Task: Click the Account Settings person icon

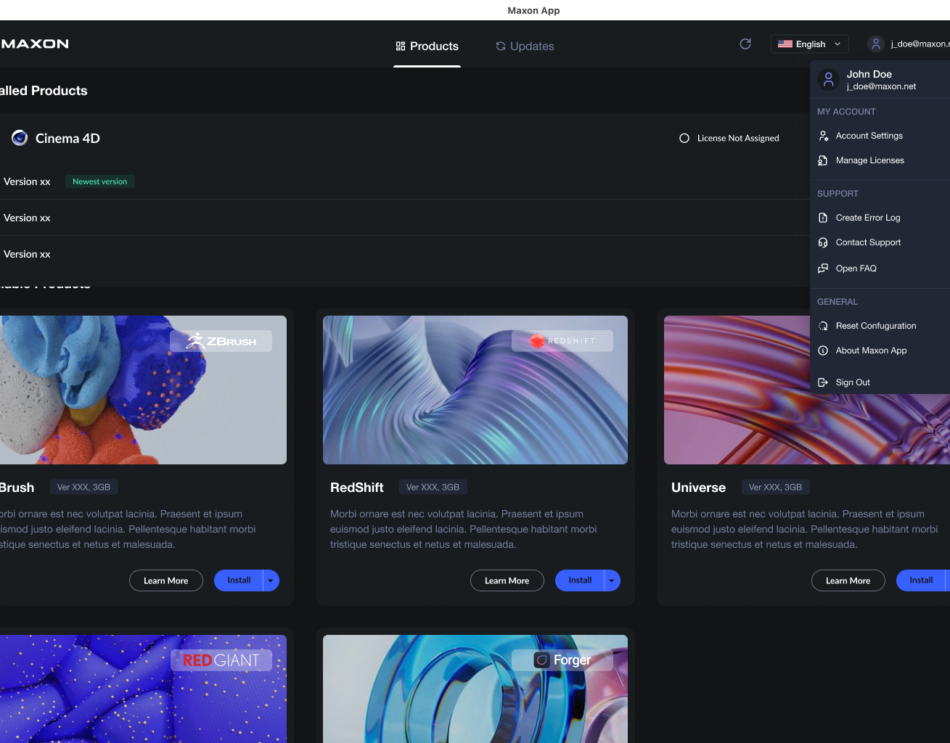Action: coord(823,136)
